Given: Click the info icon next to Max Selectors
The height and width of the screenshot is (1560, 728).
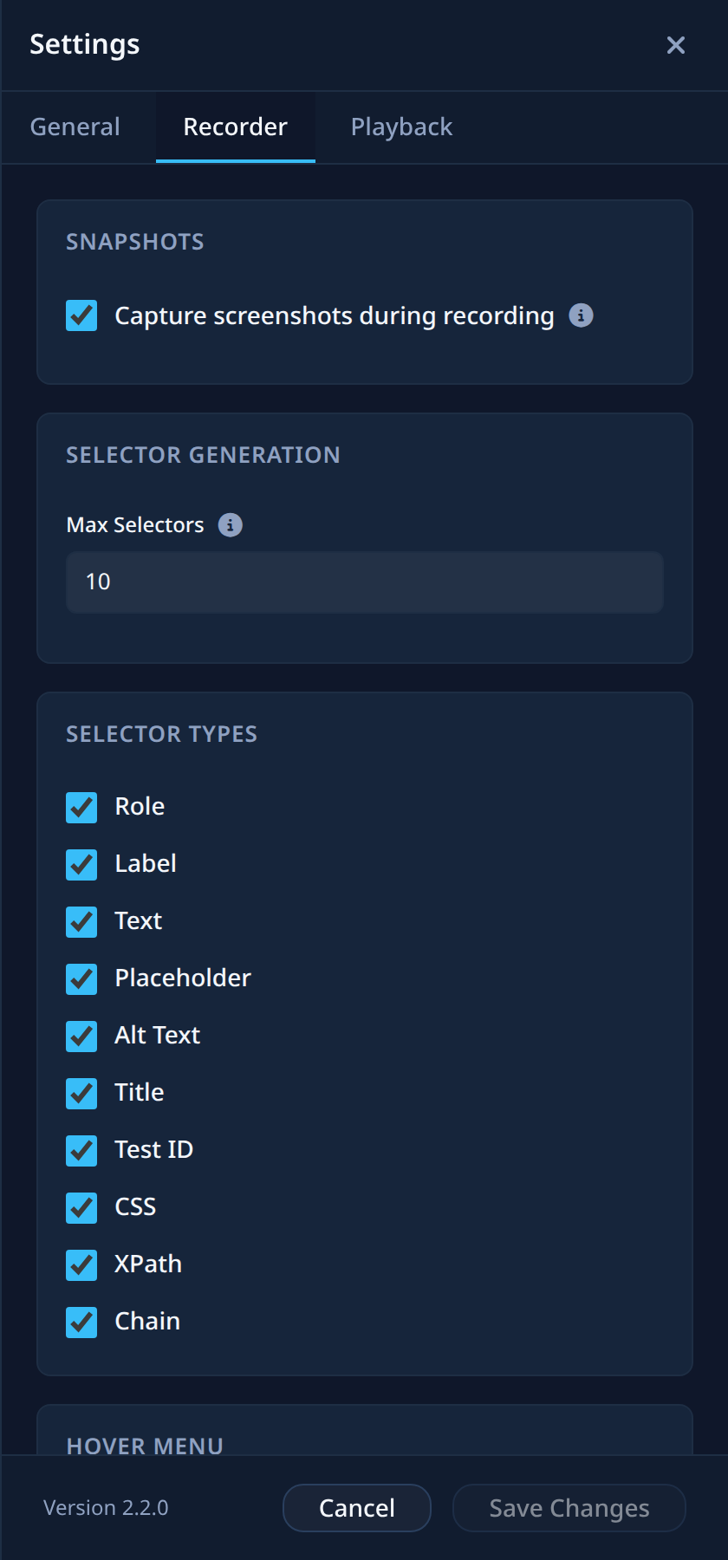Looking at the screenshot, I should (x=230, y=525).
